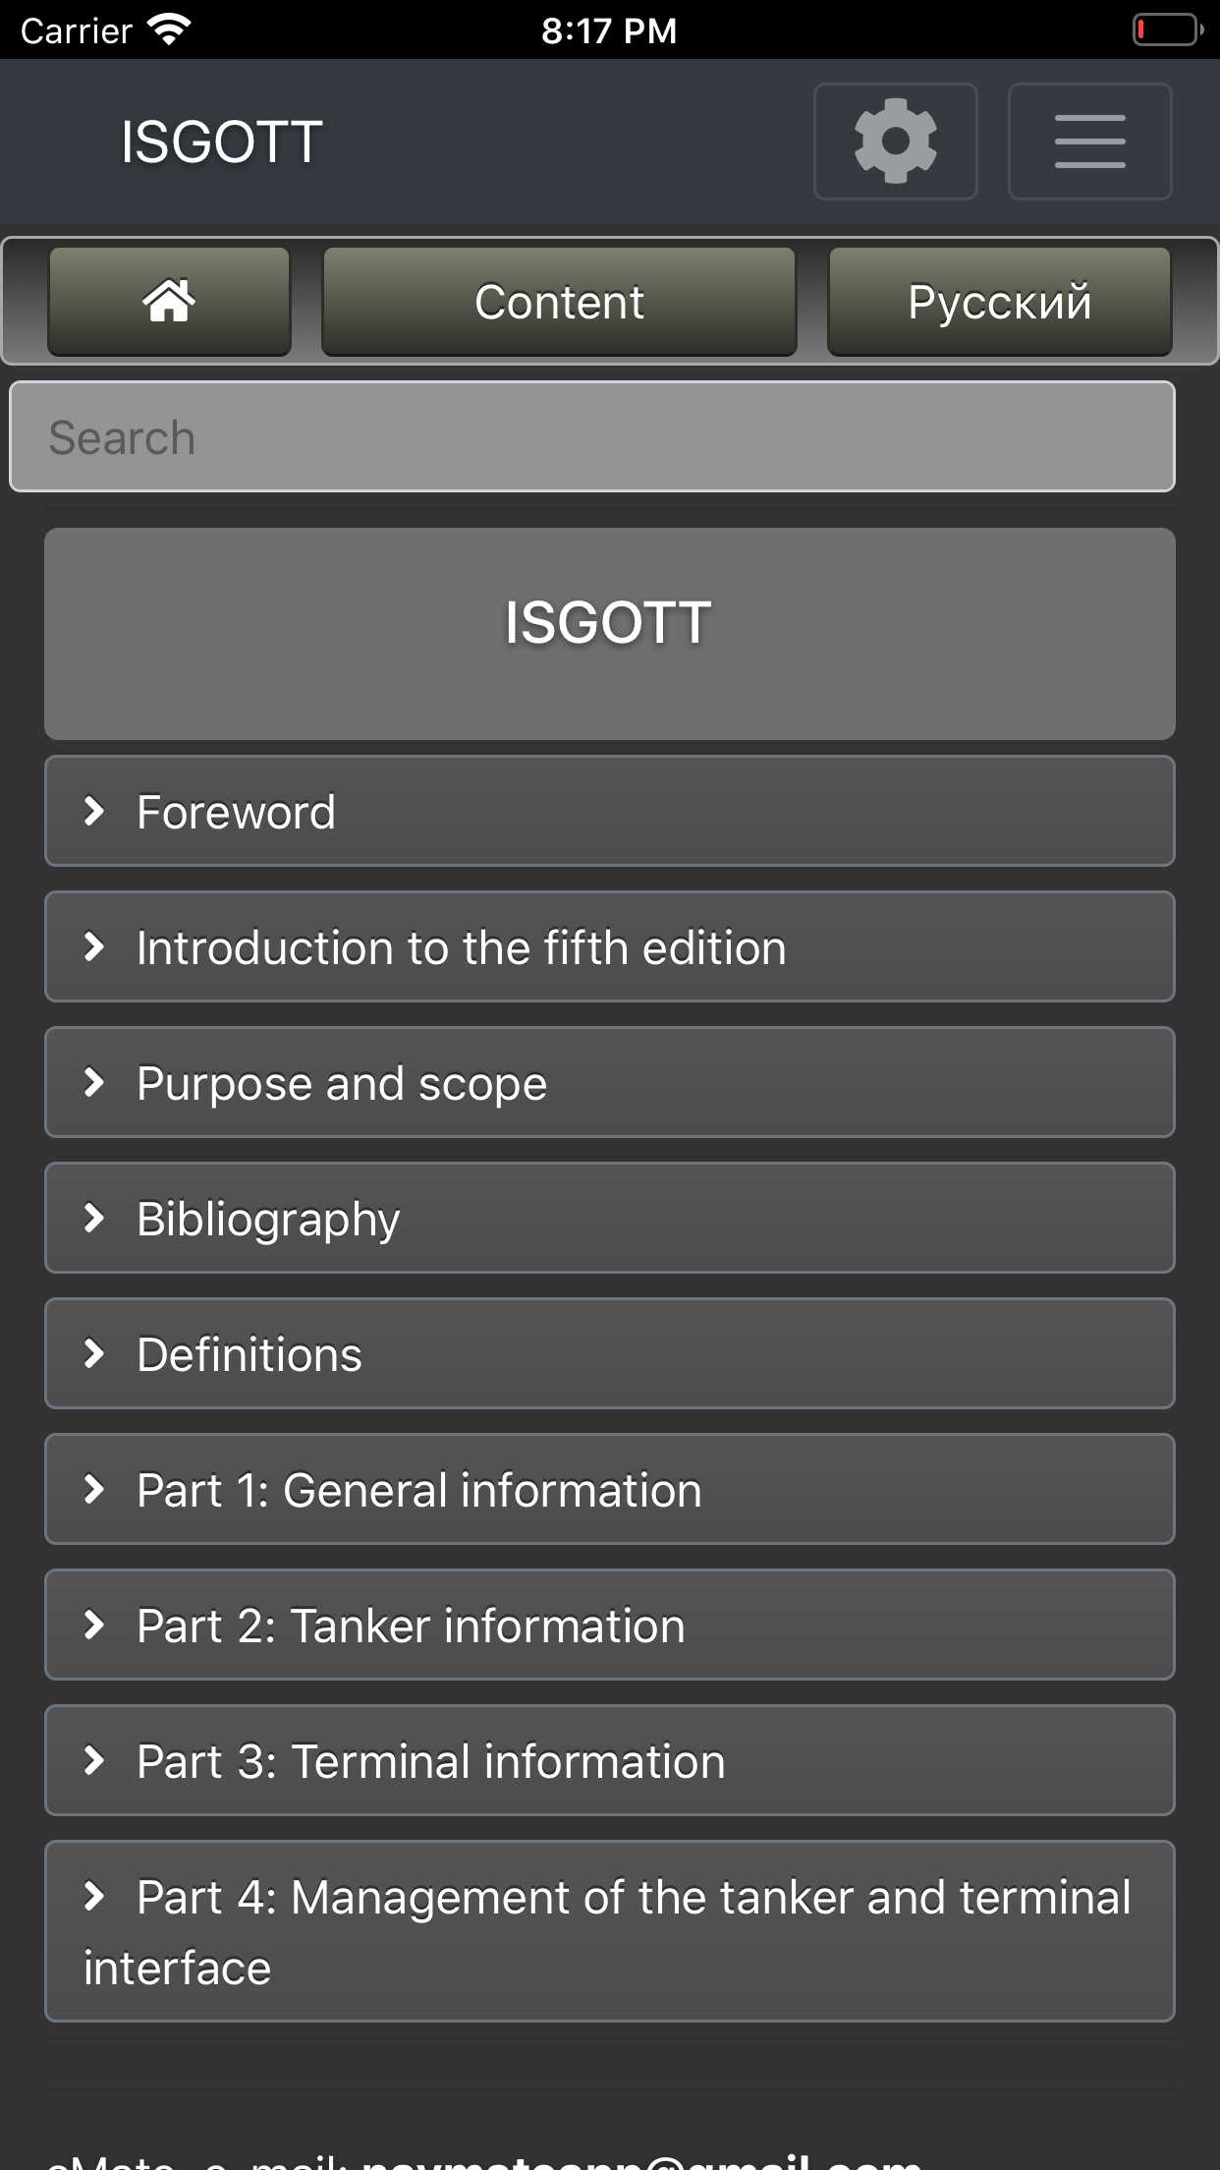Click the chevron next to Definitions

[x=94, y=1353]
